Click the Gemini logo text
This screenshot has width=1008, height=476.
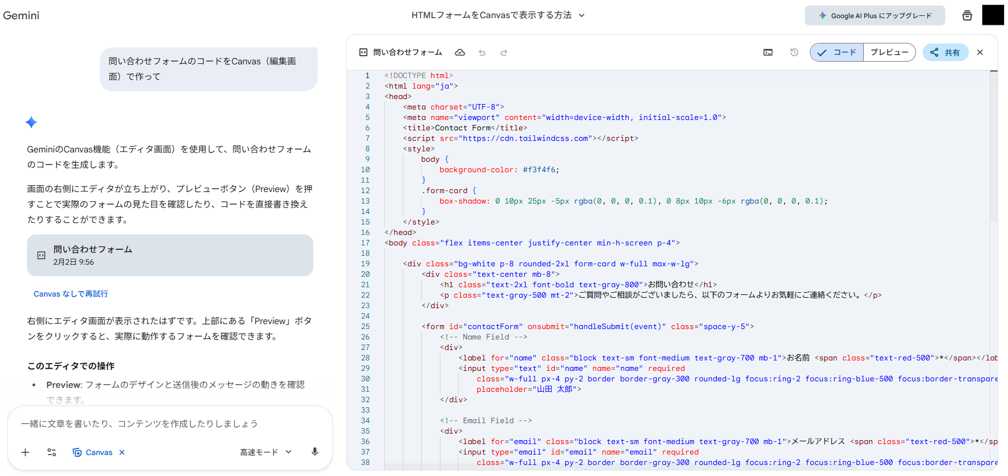[x=21, y=15]
